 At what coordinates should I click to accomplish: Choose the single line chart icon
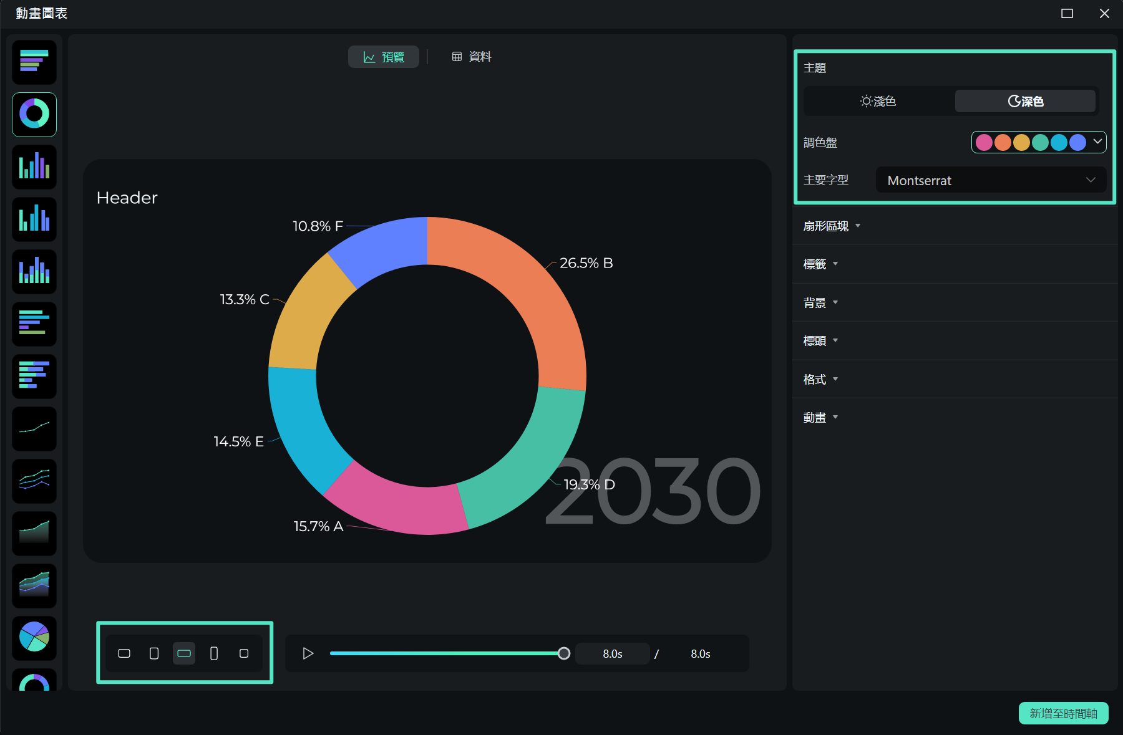coord(34,429)
